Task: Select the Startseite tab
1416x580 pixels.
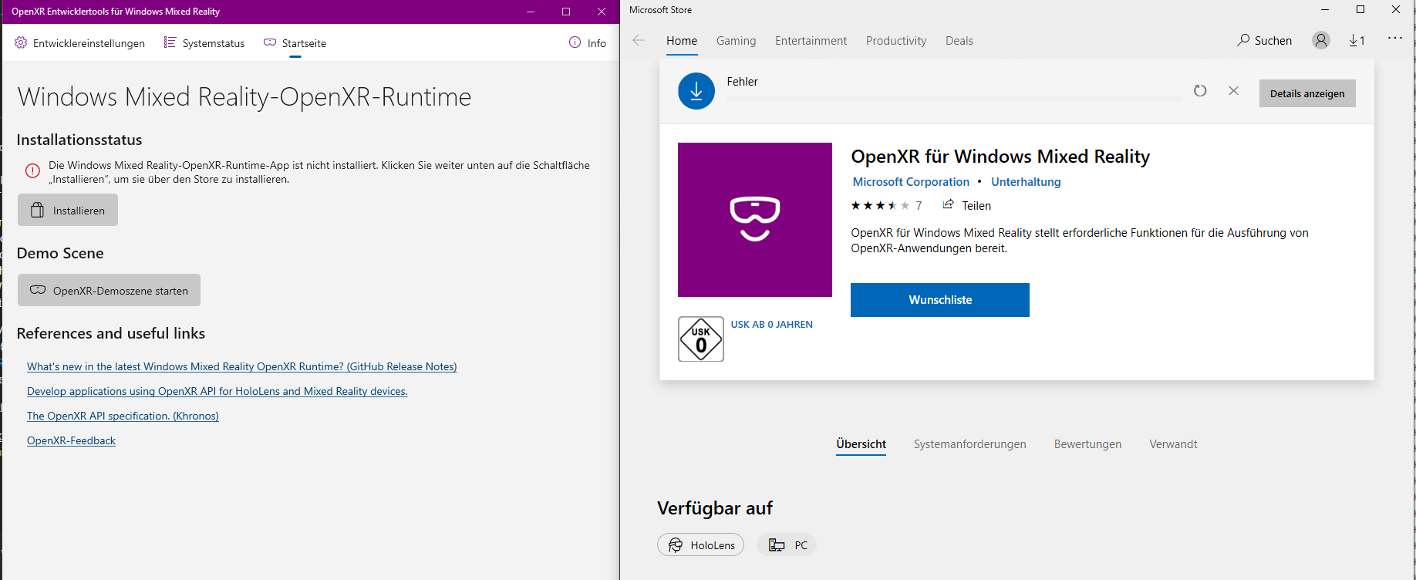Action: [x=295, y=43]
